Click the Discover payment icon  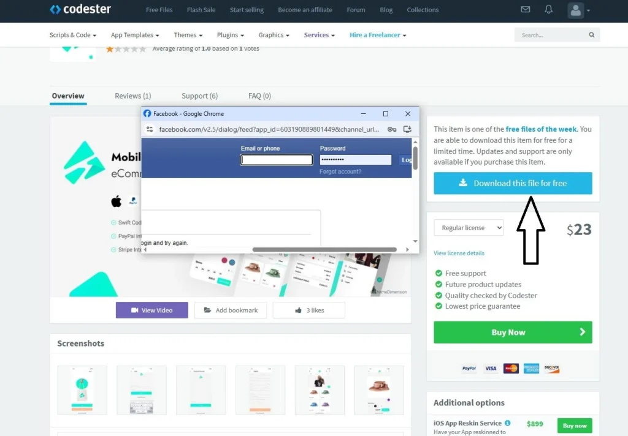(x=552, y=369)
